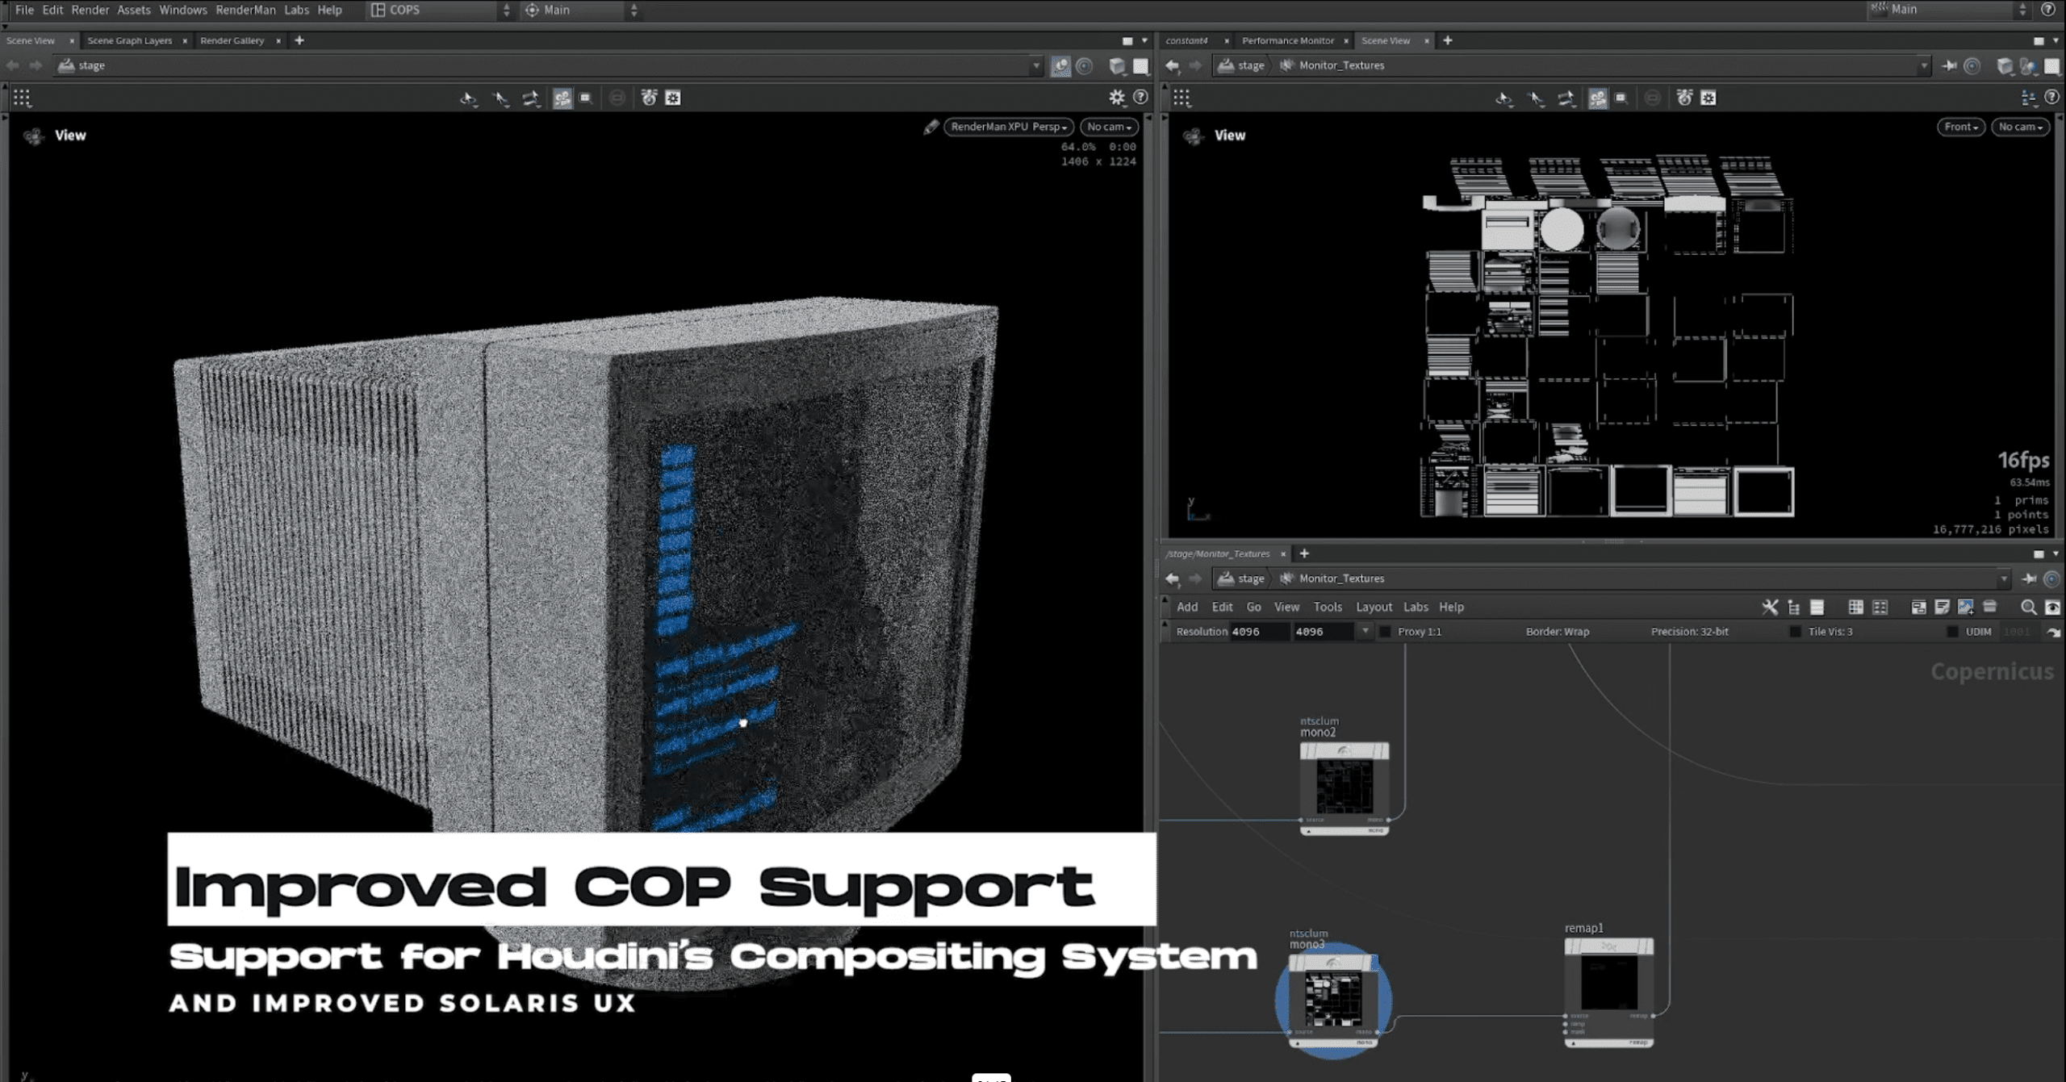This screenshot has width=2066, height=1082.
Task: Enable the Proxy 1:1 checkbox
Action: coord(1386,632)
